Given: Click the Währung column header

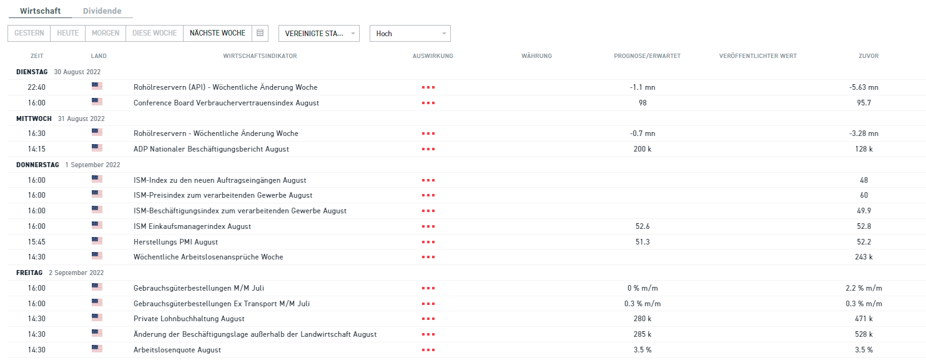Looking at the screenshot, I should [x=536, y=56].
